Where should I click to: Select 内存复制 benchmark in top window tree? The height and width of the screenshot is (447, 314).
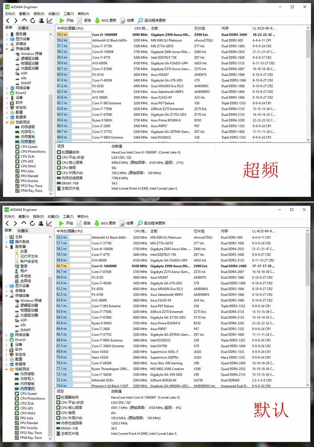tap(28, 136)
